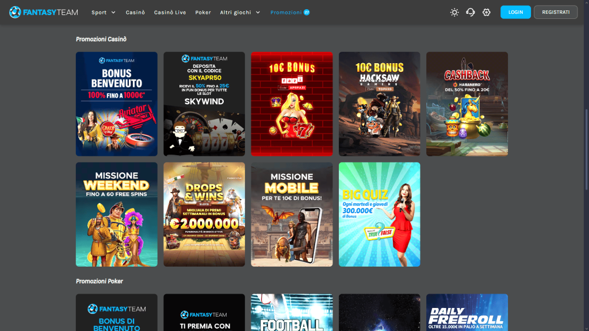Open Habanero Cashback promotion card
This screenshot has width=589, height=331.
tap(466, 104)
